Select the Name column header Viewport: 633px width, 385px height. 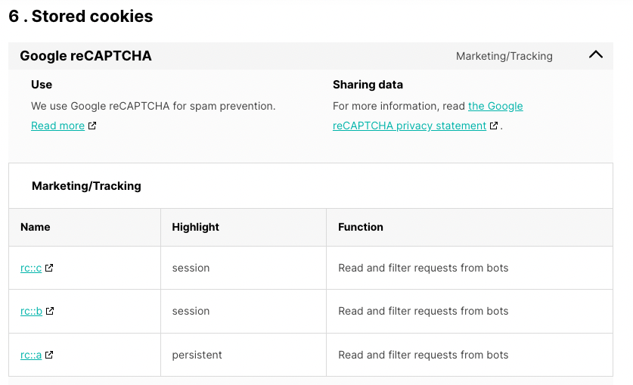pyautogui.click(x=36, y=227)
